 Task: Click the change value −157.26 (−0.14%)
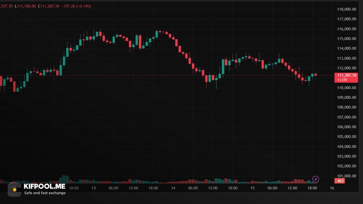[x=77, y=6]
